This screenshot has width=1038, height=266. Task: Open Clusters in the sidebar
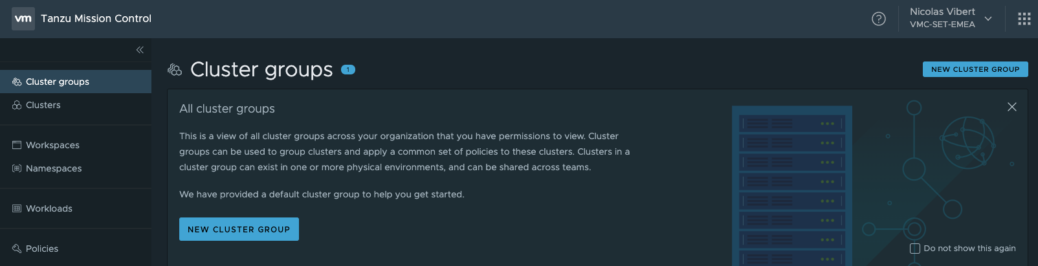(x=43, y=105)
